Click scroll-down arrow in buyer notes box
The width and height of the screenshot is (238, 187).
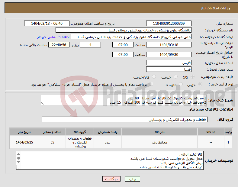click(x=18, y=162)
